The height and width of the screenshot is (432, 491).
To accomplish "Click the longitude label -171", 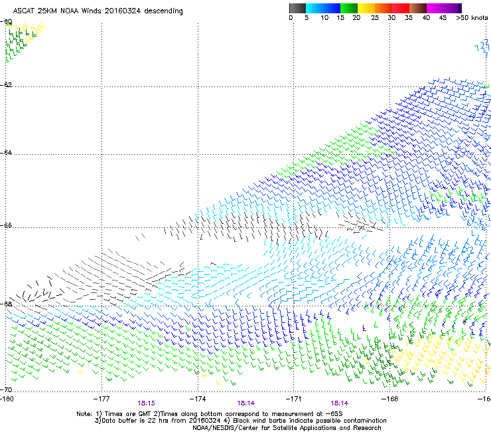I will [294, 399].
